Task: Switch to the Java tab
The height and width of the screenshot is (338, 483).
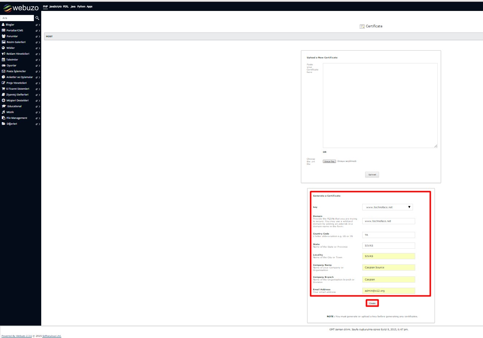Action: (73, 7)
